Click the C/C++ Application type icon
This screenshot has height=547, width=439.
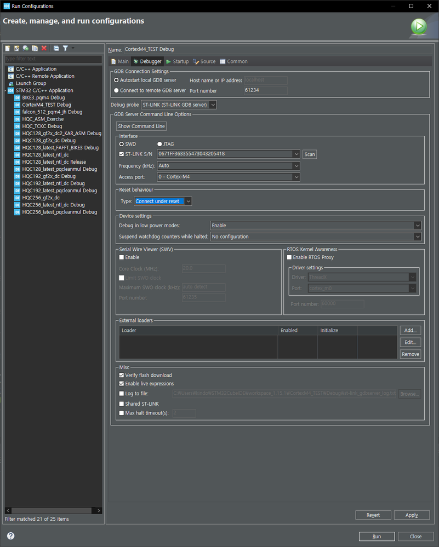pos(11,69)
